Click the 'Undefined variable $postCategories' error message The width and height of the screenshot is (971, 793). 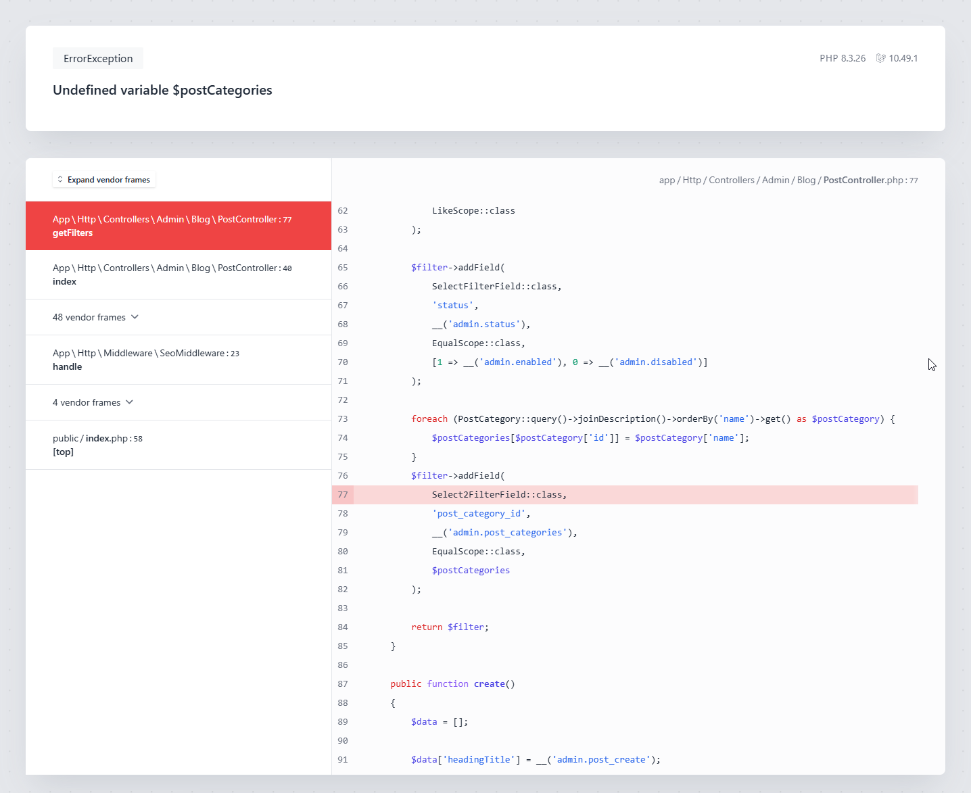(162, 91)
